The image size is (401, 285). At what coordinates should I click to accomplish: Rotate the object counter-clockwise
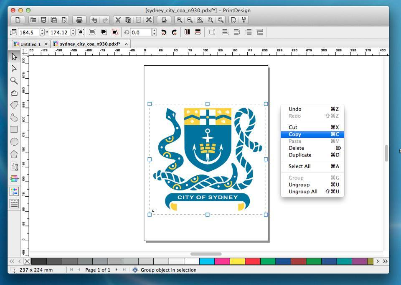coord(164,32)
